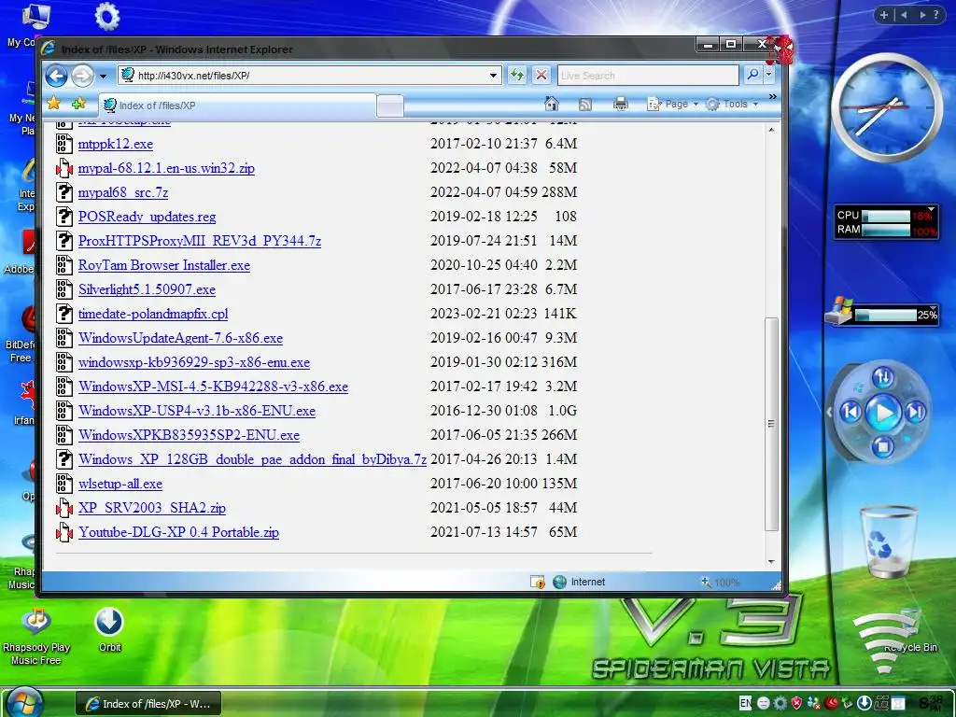Print the page with the printer icon
The width and height of the screenshot is (956, 717).
click(x=621, y=105)
